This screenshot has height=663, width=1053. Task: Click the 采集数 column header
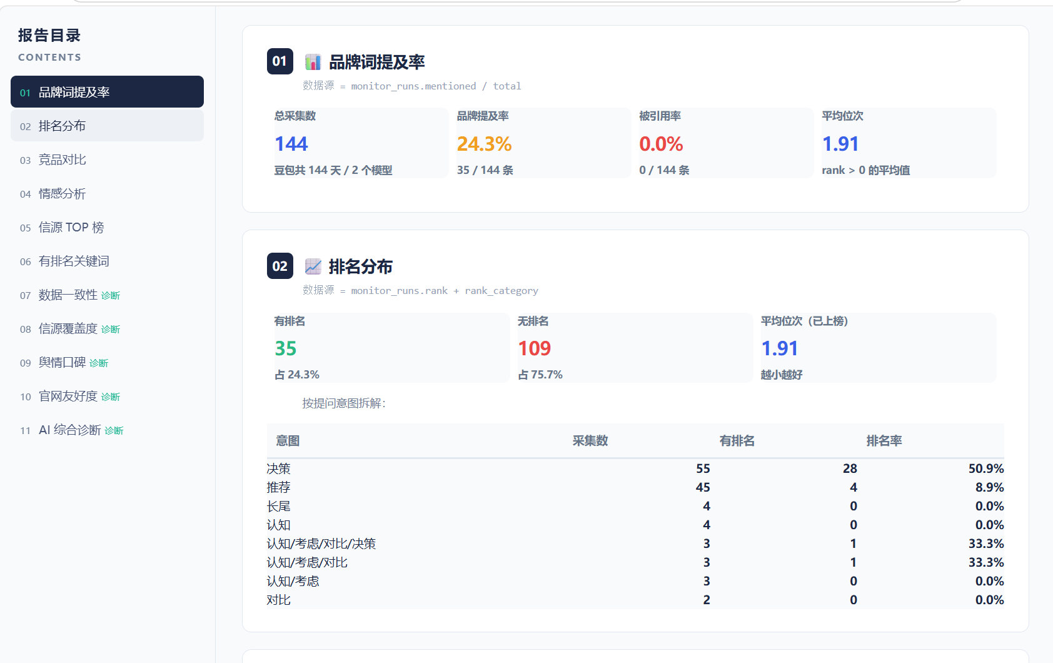pos(590,441)
